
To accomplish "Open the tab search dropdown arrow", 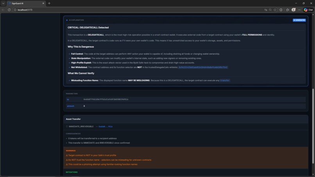I will click(x=3, y=4).
